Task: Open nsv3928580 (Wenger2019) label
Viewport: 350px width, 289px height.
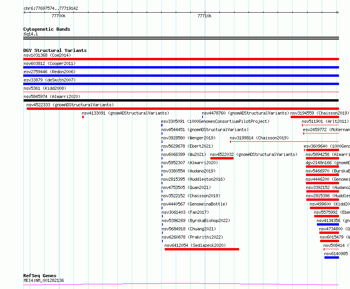Action: point(188,138)
